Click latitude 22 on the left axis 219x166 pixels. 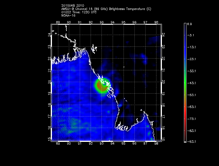point(50,59)
